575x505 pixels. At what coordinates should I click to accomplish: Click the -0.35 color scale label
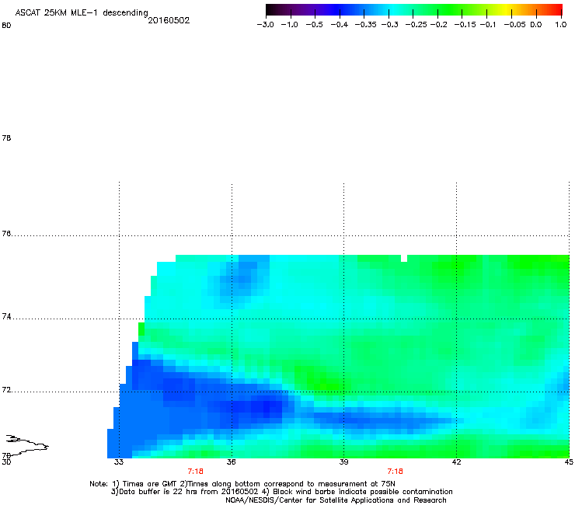[x=365, y=25]
